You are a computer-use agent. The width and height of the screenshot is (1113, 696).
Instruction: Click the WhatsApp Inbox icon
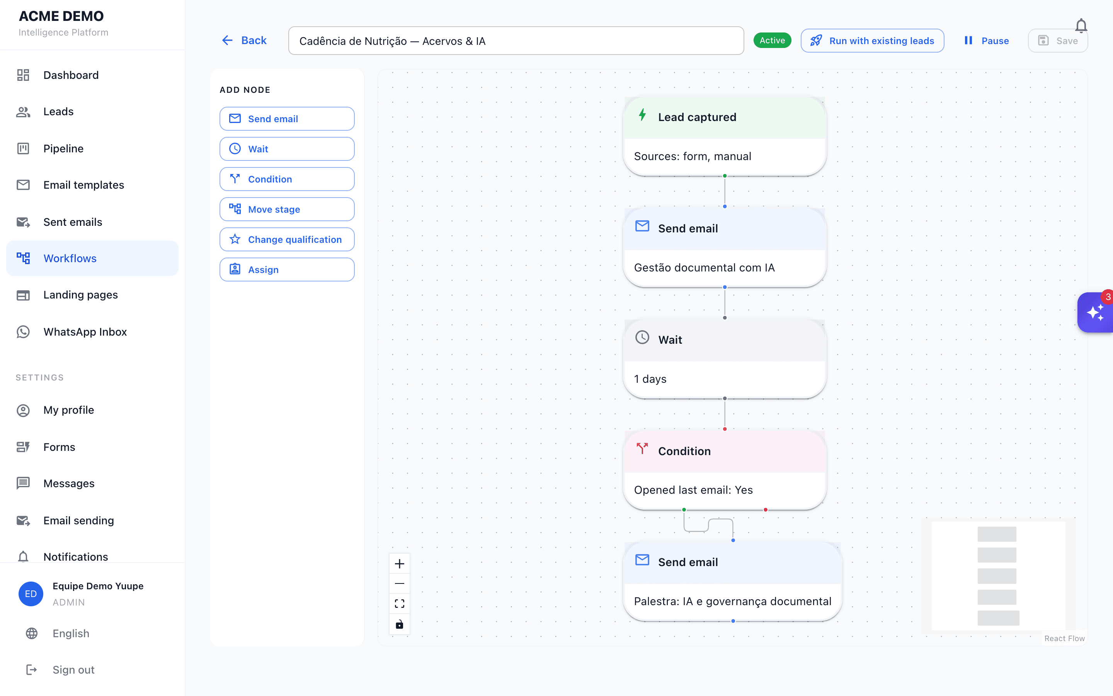(23, 332)
